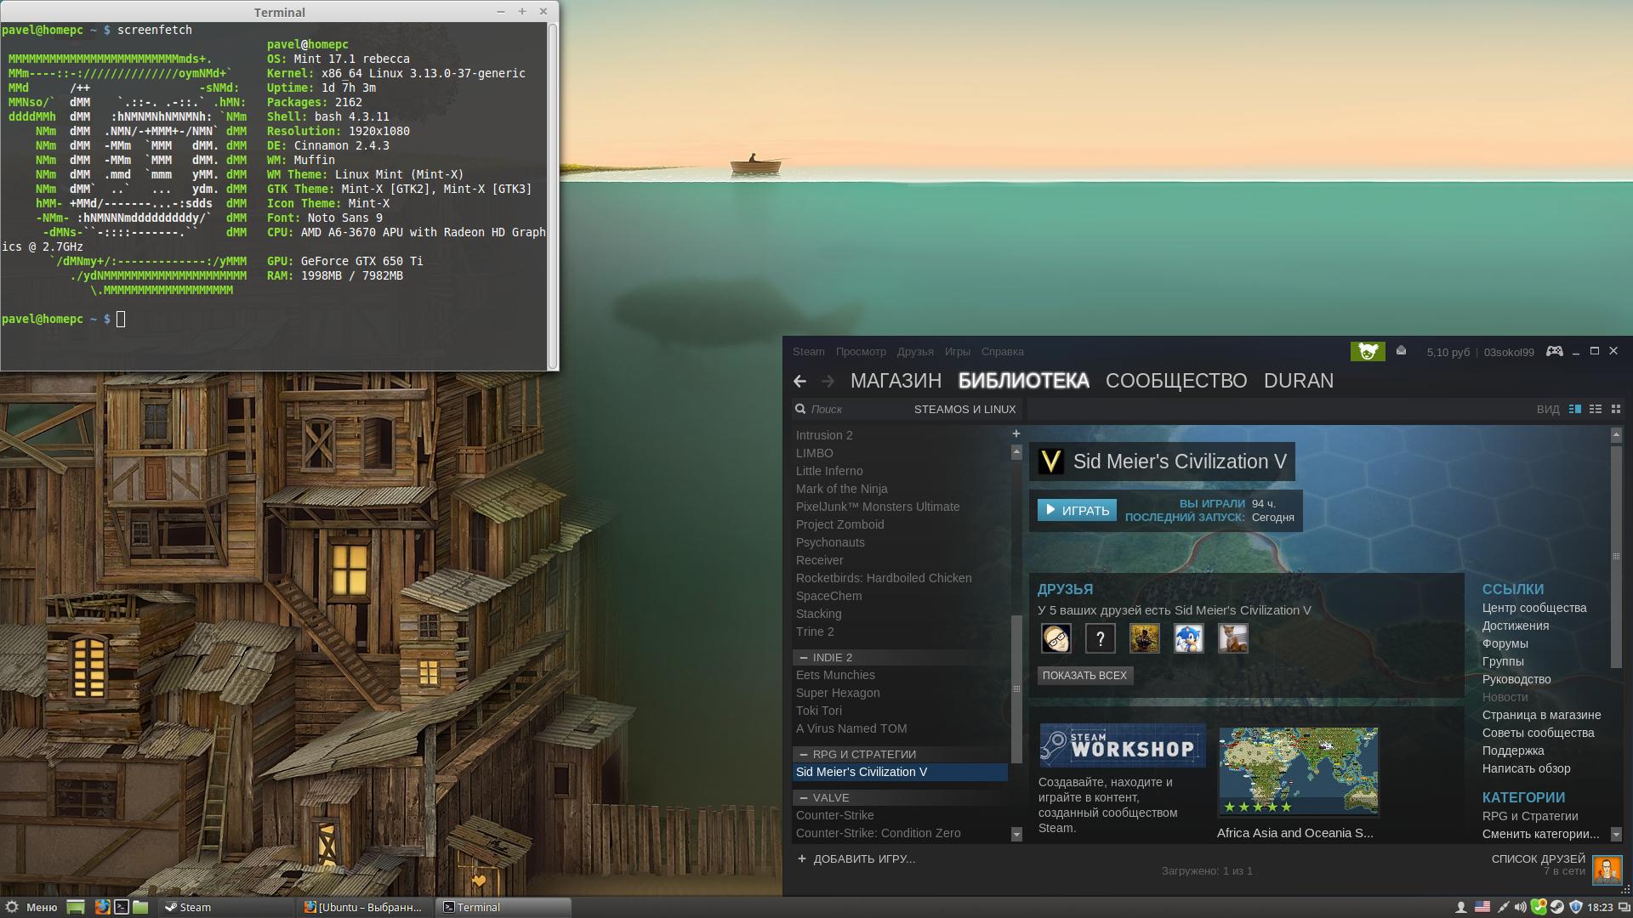Click ПОКАЗАТЬ ВСЕХ friends button
Screen dimensions: 1633x918
tap(1084, 675)
